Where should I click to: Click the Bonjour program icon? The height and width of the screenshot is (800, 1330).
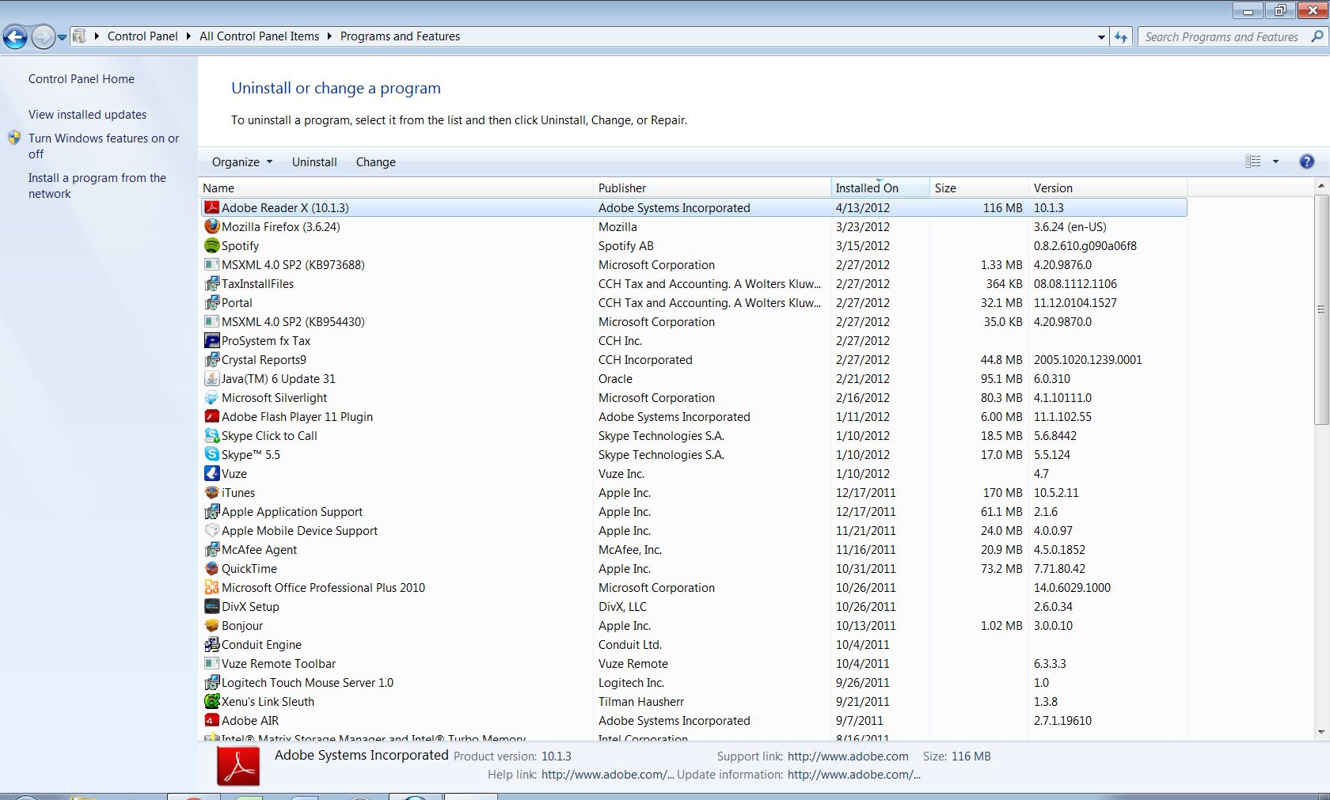[211, 625]
